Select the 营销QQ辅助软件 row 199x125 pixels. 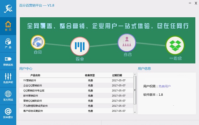pyautogui.click(x=76, y=101)
